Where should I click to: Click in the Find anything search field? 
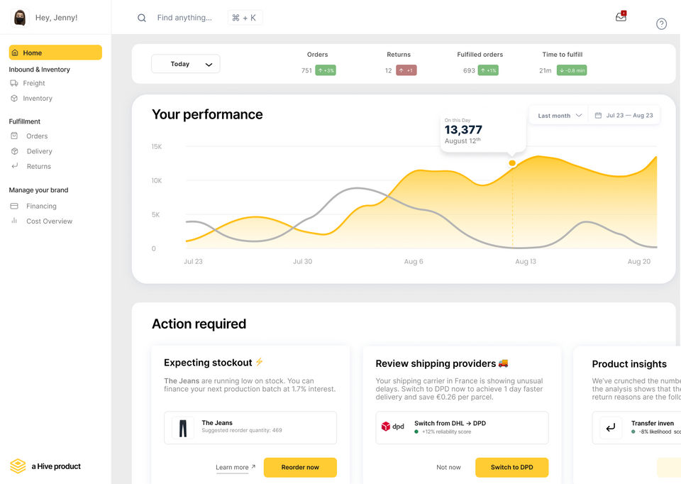pyautogui.click(x=184, y=18)
